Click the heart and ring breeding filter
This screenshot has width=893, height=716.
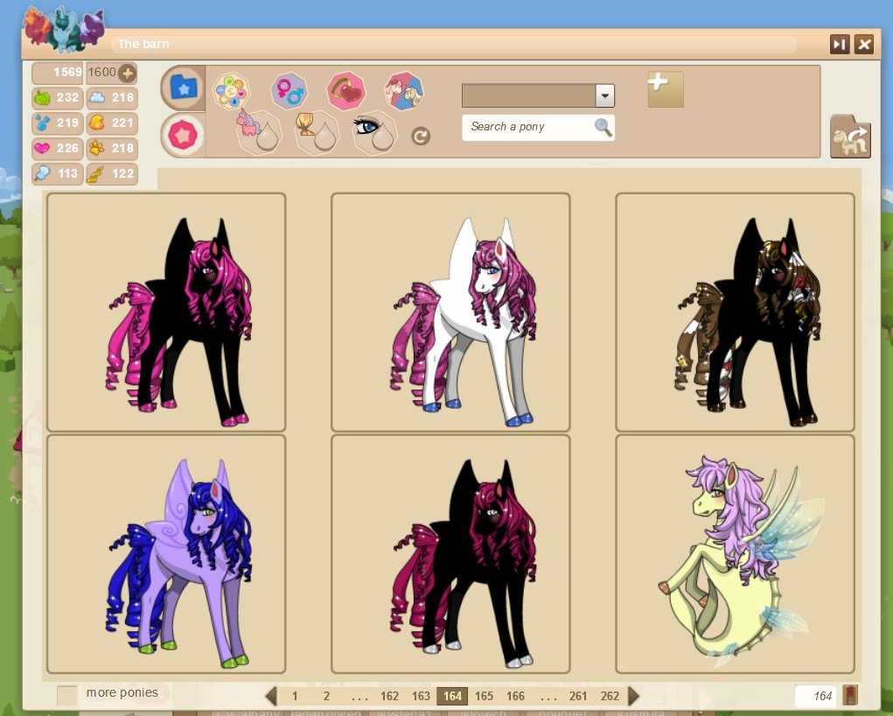[345, 91]
